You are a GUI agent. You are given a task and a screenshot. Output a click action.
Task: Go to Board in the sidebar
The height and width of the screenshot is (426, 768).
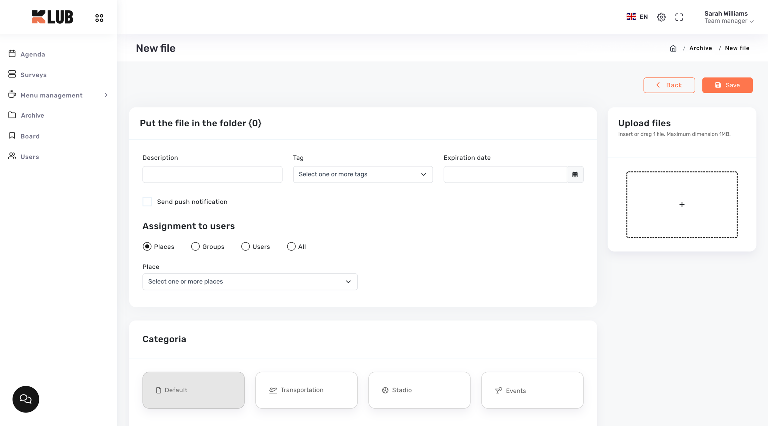[x=30, y=136]
